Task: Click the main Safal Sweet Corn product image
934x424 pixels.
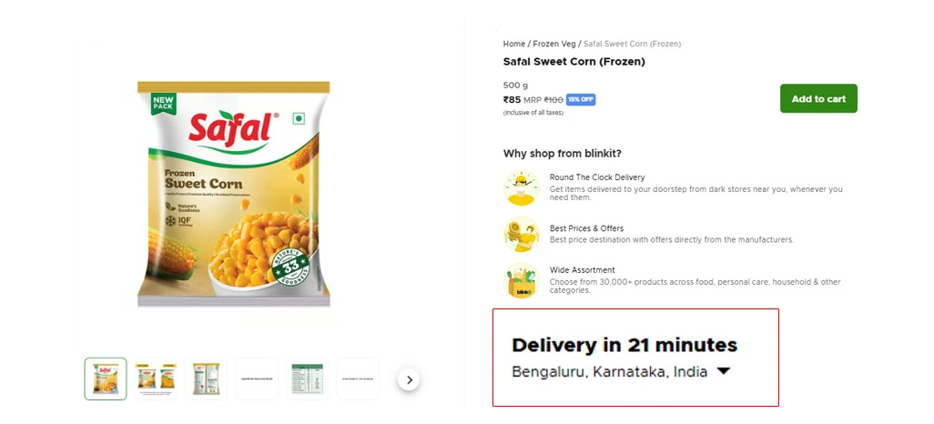Action: click(x=233, y=194)
